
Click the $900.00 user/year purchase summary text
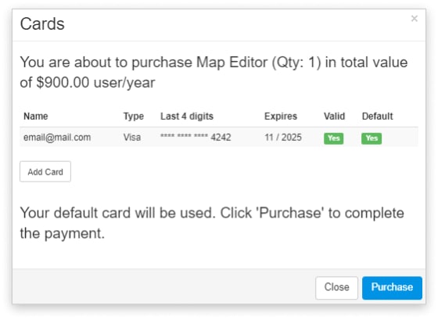[95, 83]
